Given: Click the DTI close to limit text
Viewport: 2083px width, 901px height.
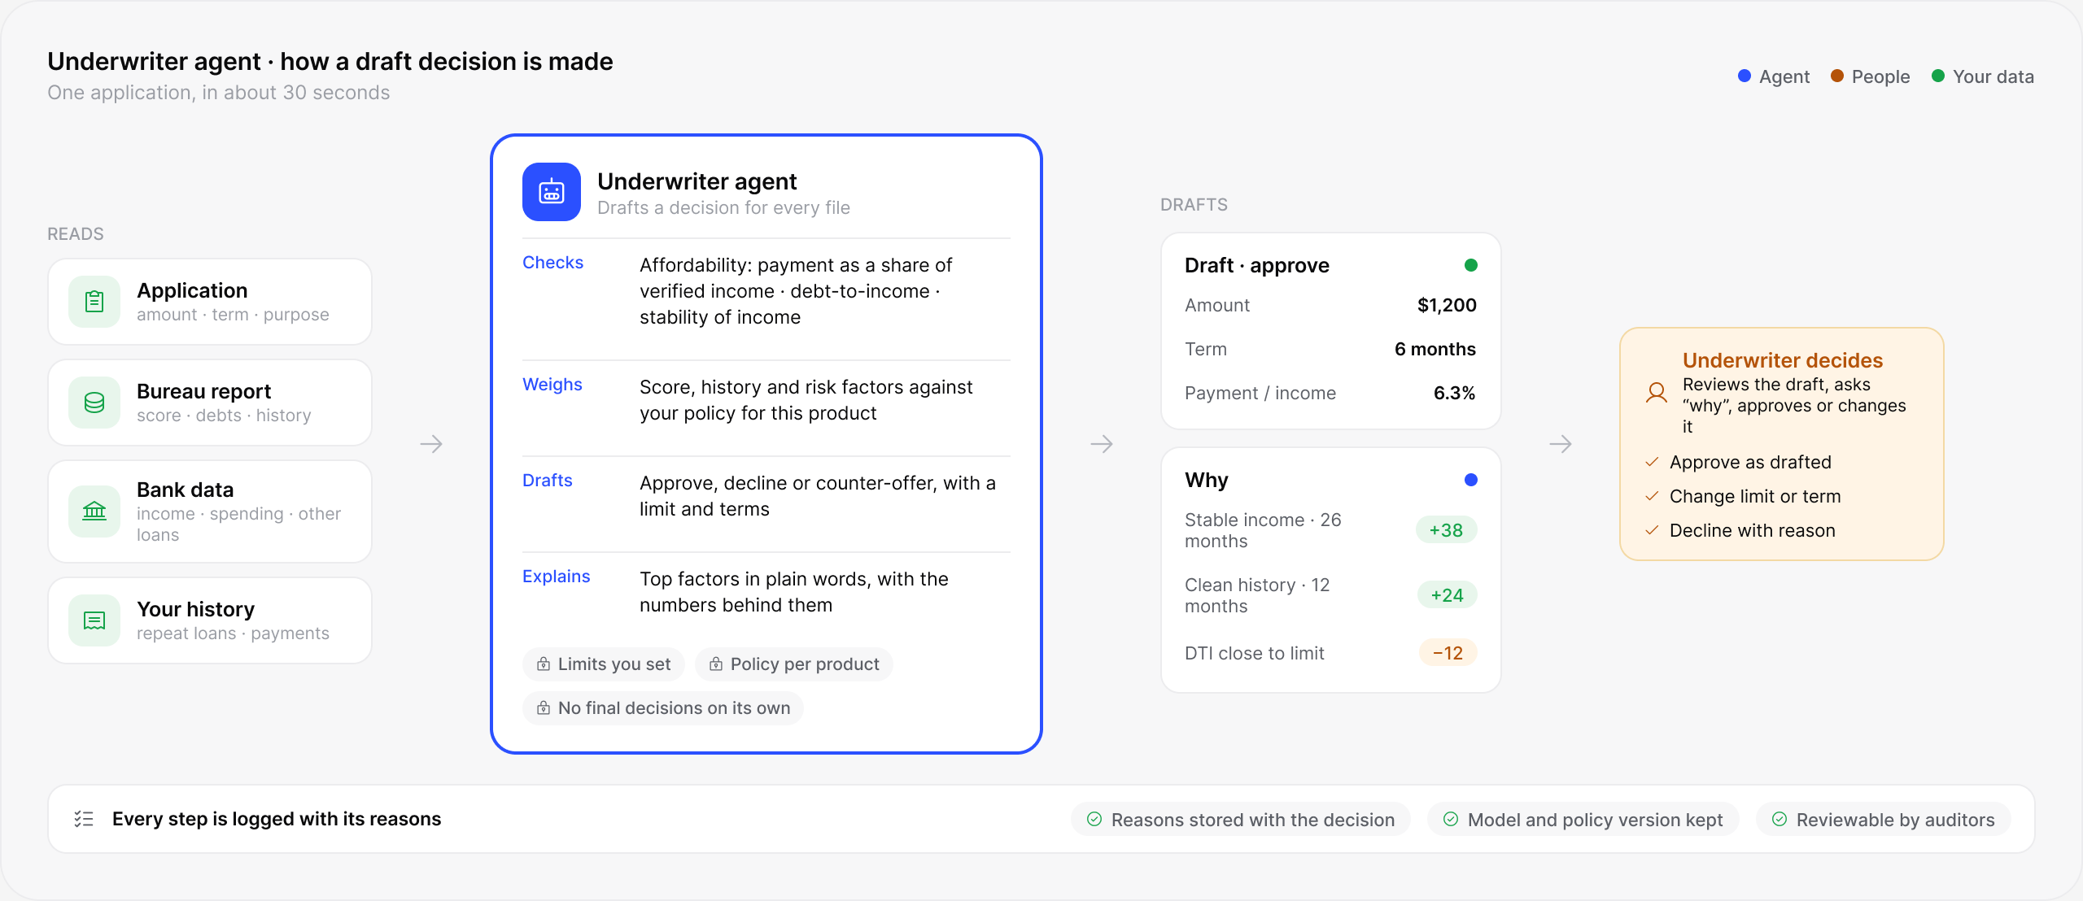Looking at the screenshot, I should pos(1255,653).
